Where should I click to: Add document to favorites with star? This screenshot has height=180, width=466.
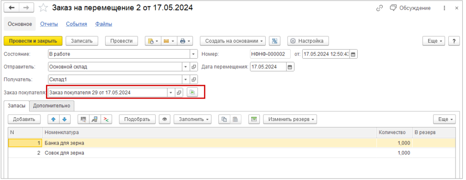(43, 8)
